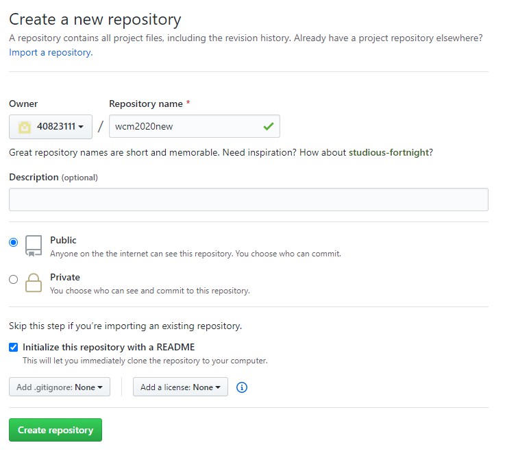Click the Repository name label
Viewport: 505px width, 458px height.
tap(146, 104)
